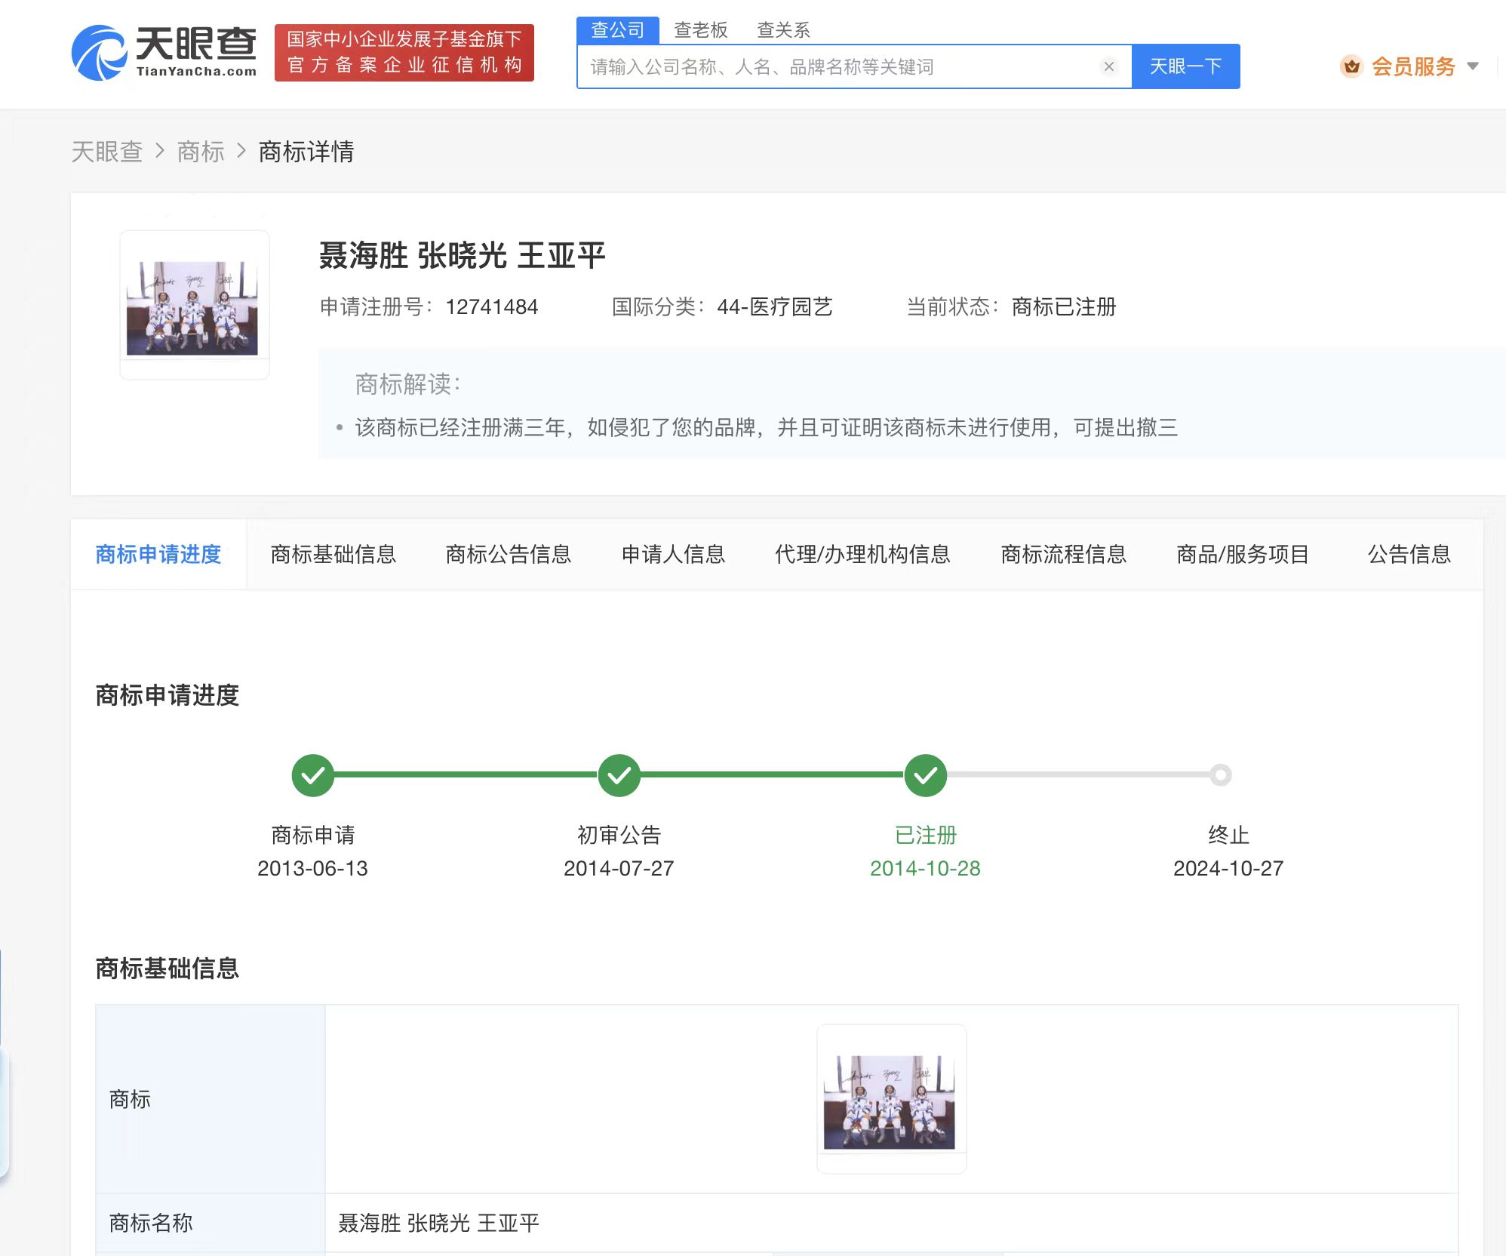Select the 查关系 search option
This screenshot has width=1506, height=1256.
click(782, 29)
